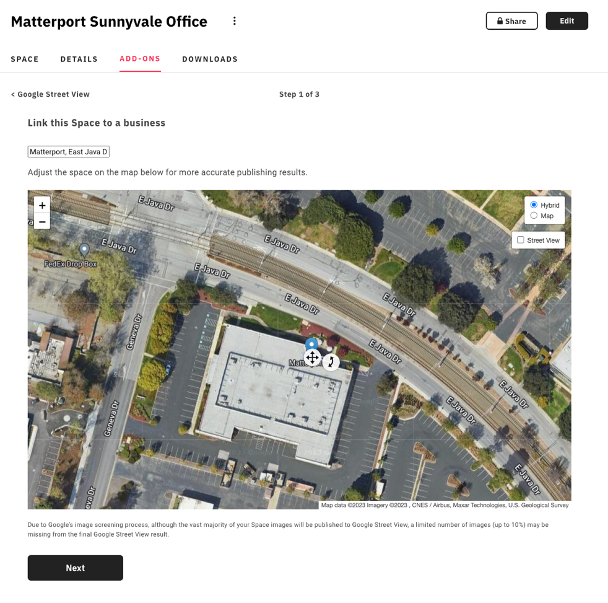Viewport: 608px width, 603px height.
Task: Click the rotate marker icon on the map
Action: coord(331,361)
